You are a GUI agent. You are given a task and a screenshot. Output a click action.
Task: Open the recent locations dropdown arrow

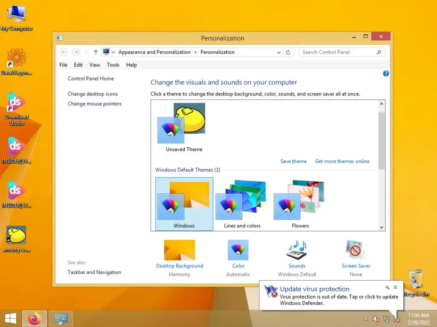(86, 52)
